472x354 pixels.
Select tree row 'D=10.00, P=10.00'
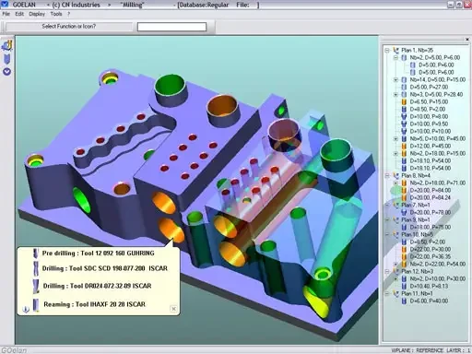coord(431,131)
